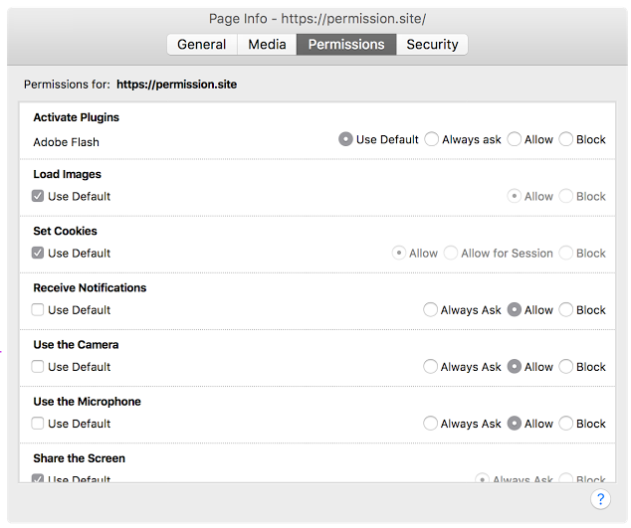631x528 pixels.
Task: Switch to the Security tab
Action: [x=432, y=45]
